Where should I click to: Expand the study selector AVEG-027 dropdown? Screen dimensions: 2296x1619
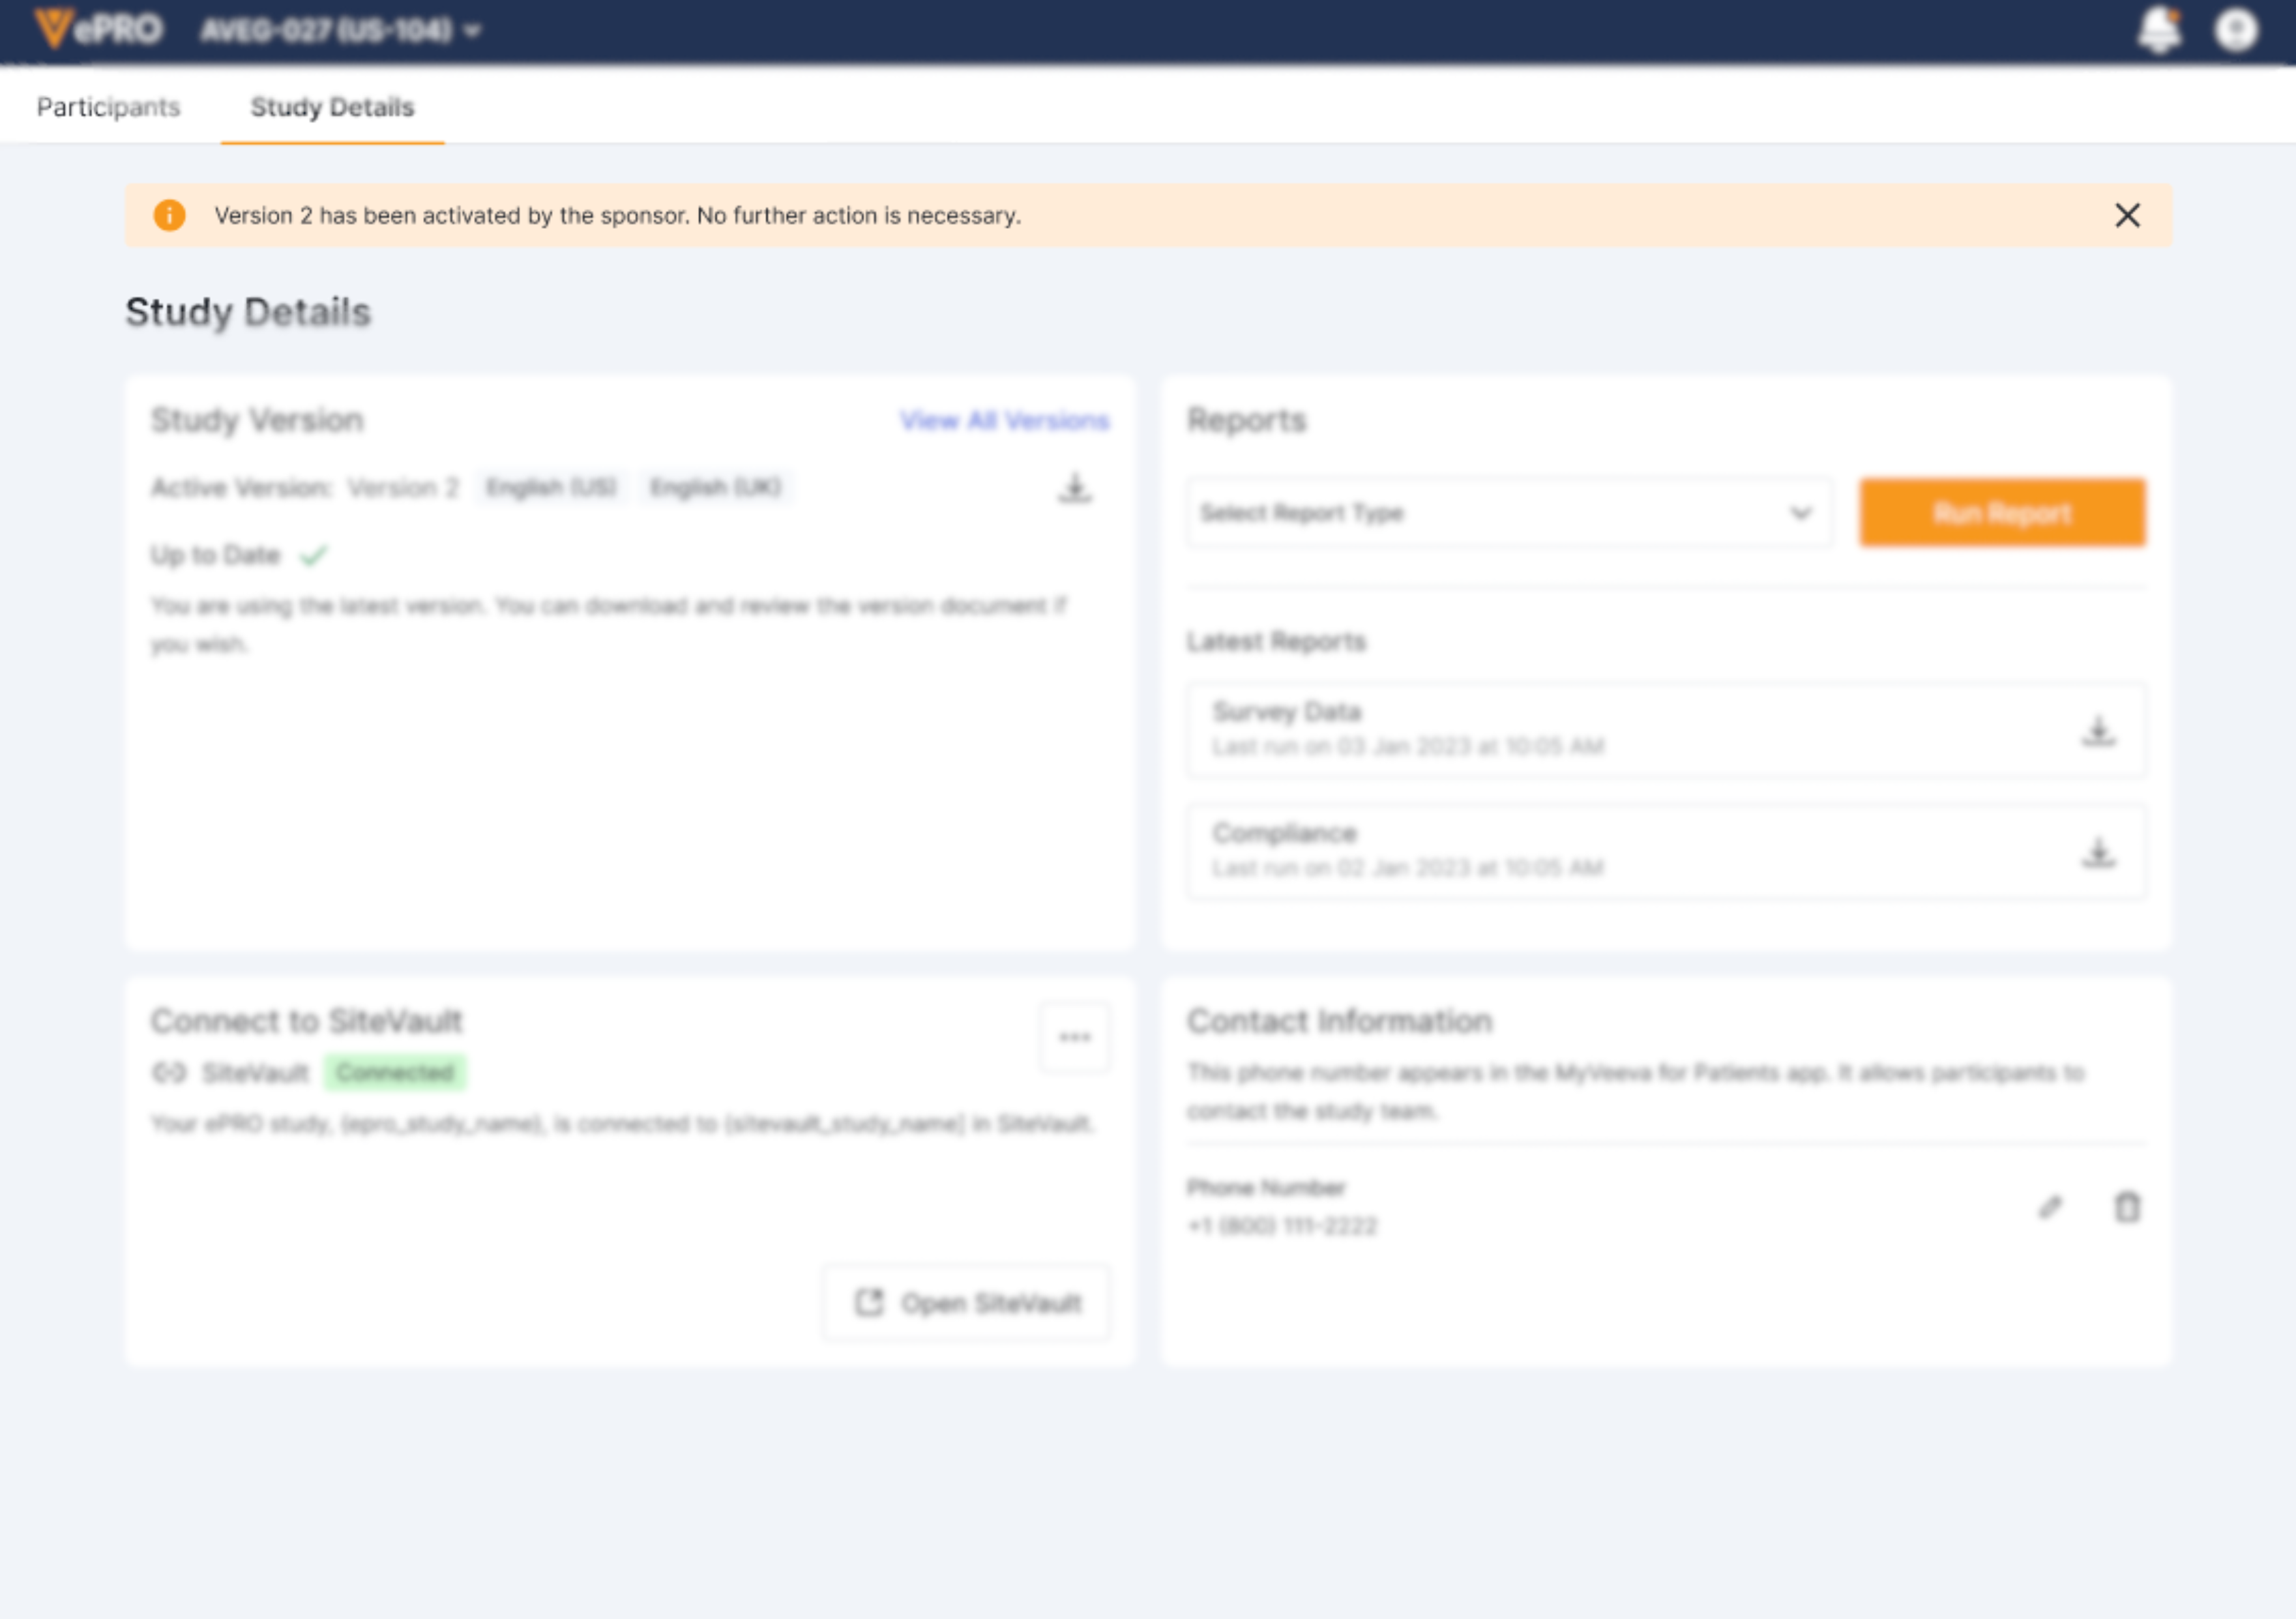(340, 31)
